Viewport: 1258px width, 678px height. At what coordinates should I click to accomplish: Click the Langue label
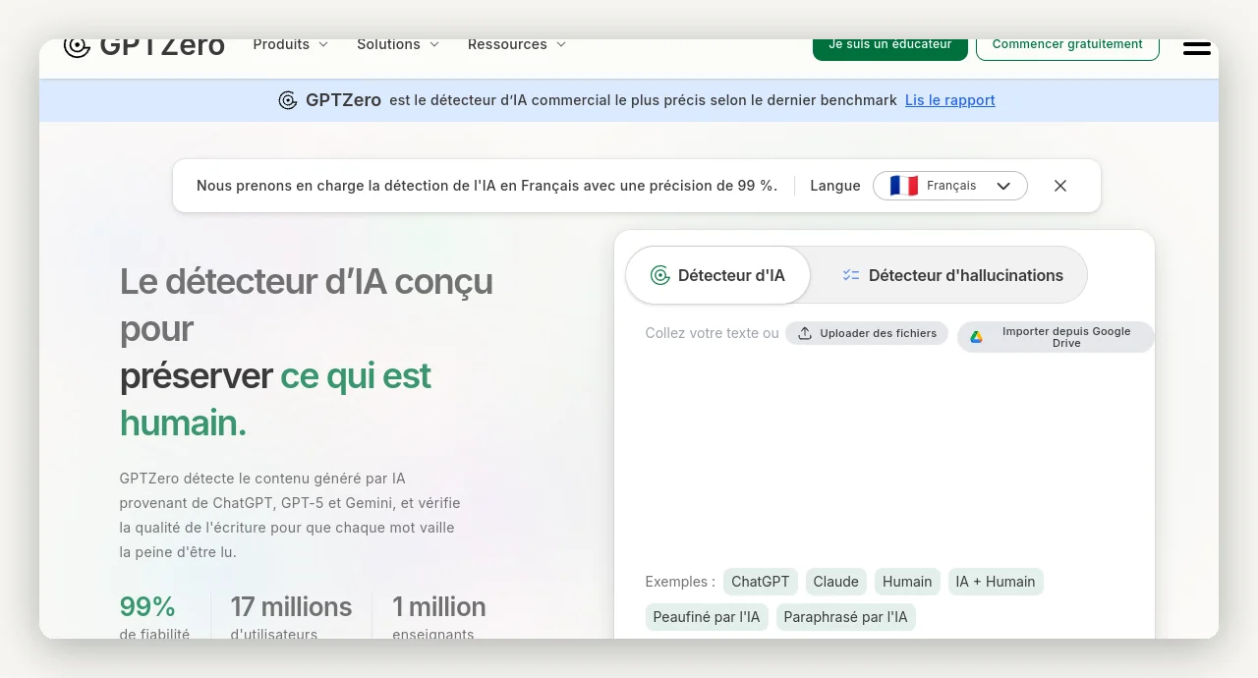835,186
